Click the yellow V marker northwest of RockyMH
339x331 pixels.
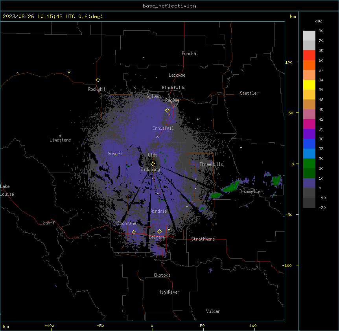[x=69, y=72]
